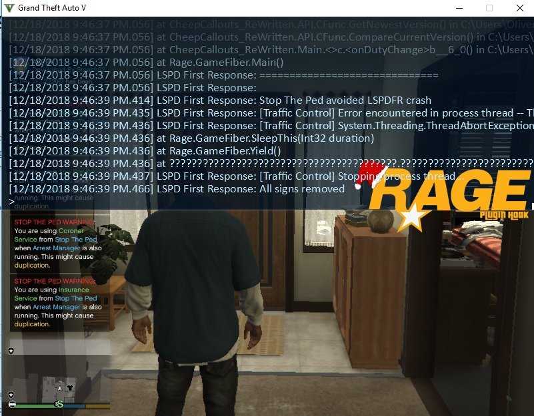Screen dimensions: 534x416
Task: Click the S compass marker on minimap
Action: tap(60, 404)
